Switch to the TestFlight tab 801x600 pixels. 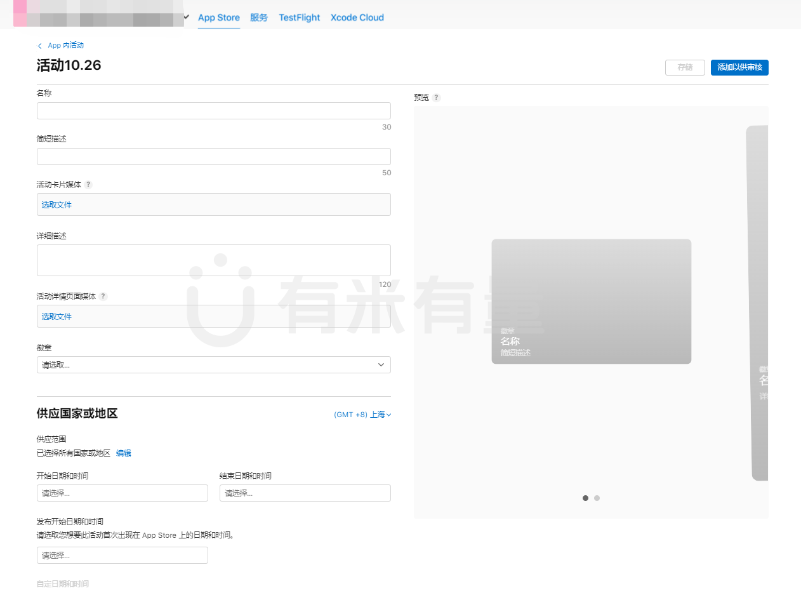(300, 18)
